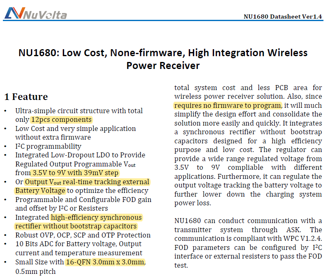
Task: Click highlighted 'rectifier without bootstrap capacitors' text
Action: 76,226
